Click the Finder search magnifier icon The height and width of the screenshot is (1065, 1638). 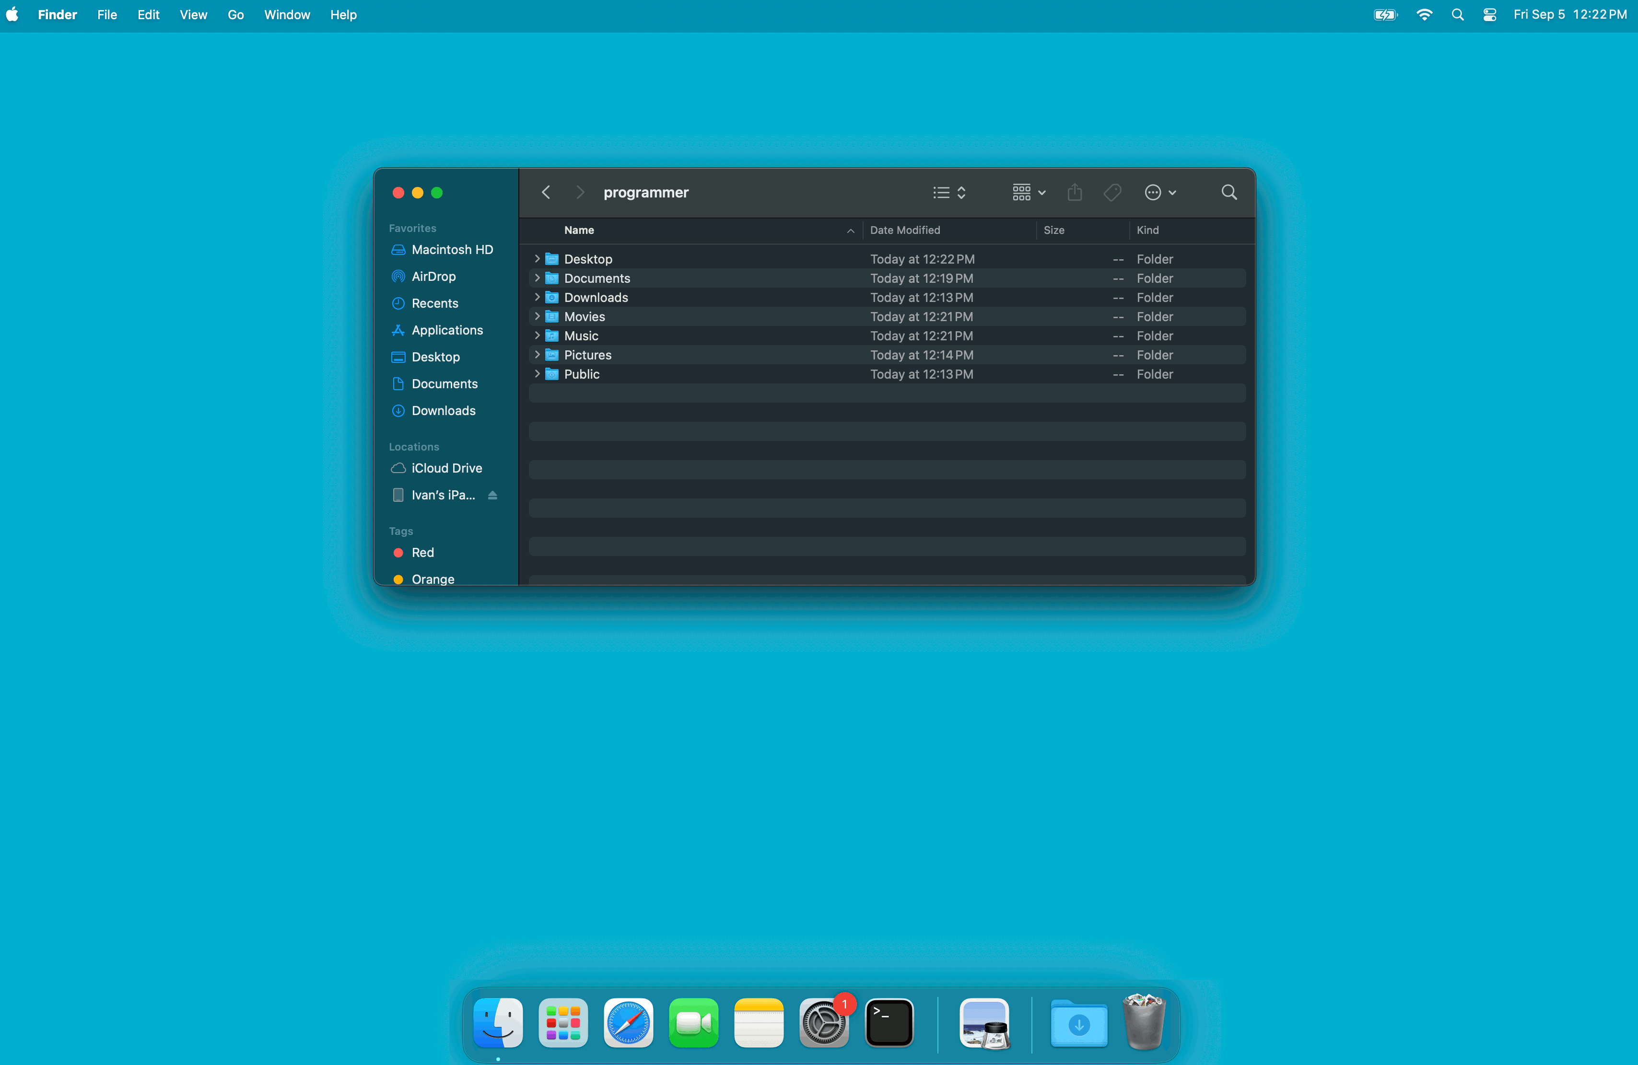coord(1228,193)
